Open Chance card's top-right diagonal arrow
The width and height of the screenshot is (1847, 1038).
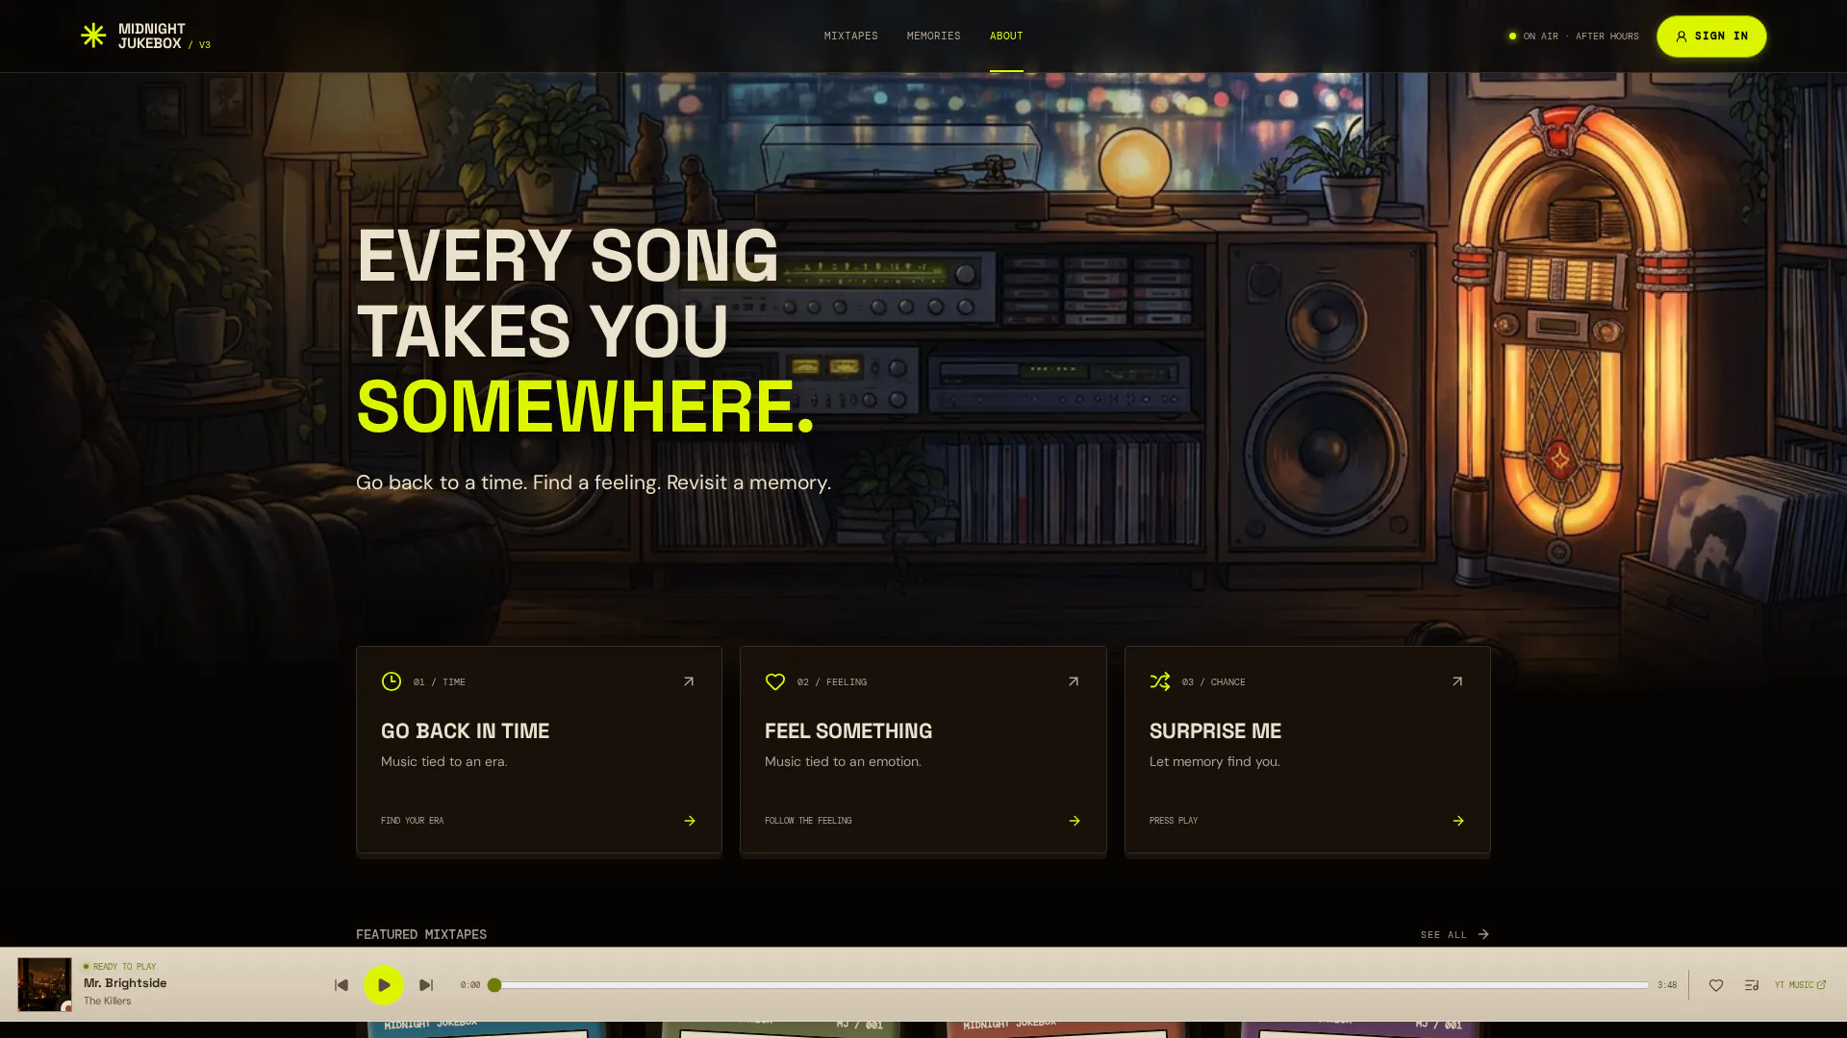[x=1457, y=681]
